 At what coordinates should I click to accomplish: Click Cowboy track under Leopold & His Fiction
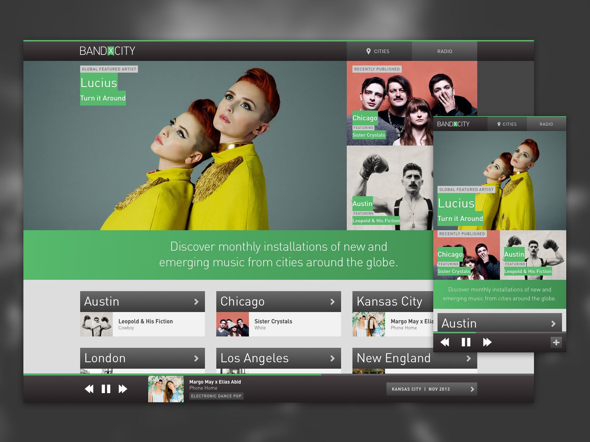coord(126,328)
